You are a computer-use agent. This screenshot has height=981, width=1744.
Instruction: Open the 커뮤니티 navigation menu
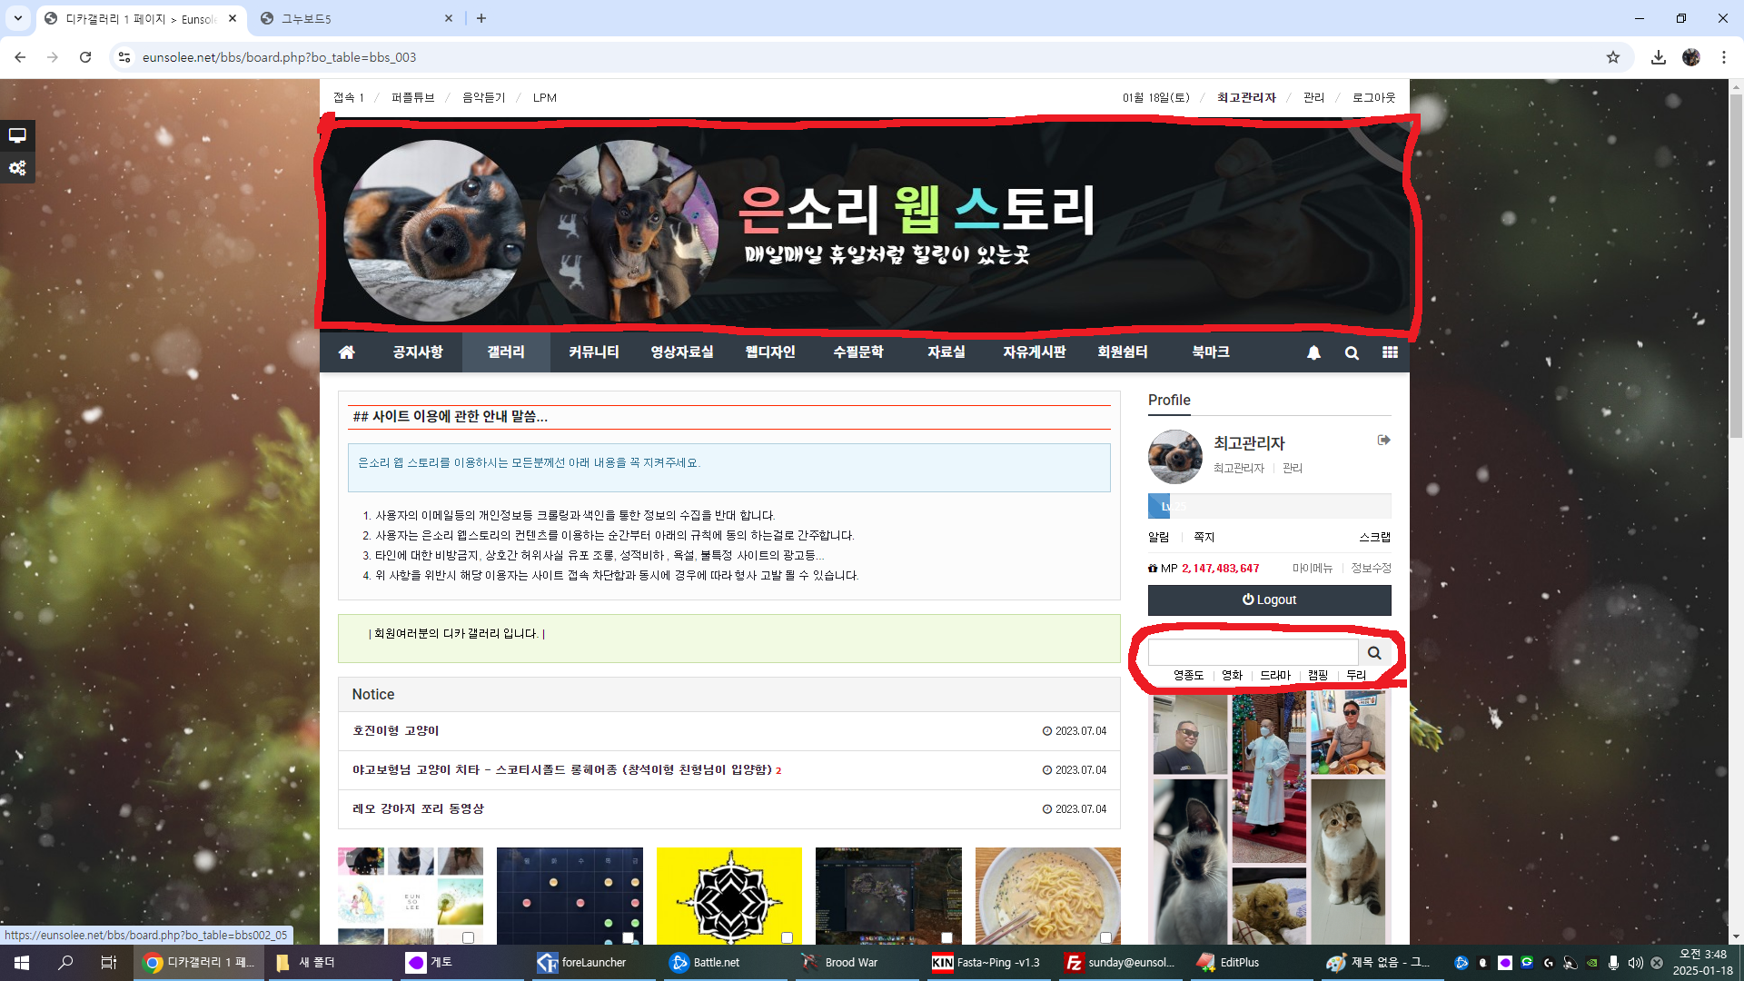(x=593, y=352)
